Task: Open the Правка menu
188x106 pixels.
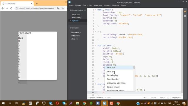Action: [x=78, y=5]
